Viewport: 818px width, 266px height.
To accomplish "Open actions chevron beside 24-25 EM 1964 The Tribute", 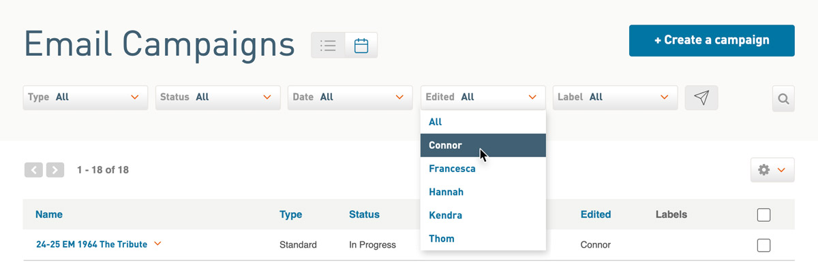I will (x=158, y=244).
